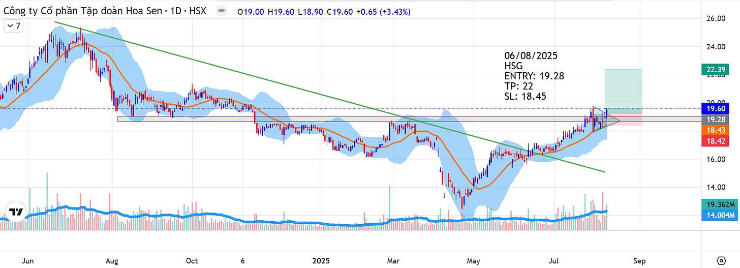The width and height of the screenshot is (740, 268).
Task: Select the red stop-loss zone of long position
Action: [x=623, y=120]
